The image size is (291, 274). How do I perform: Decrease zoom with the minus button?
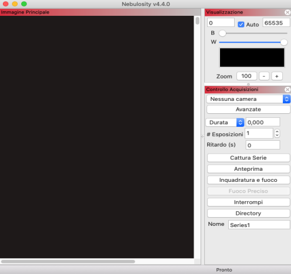click(264, 76)
